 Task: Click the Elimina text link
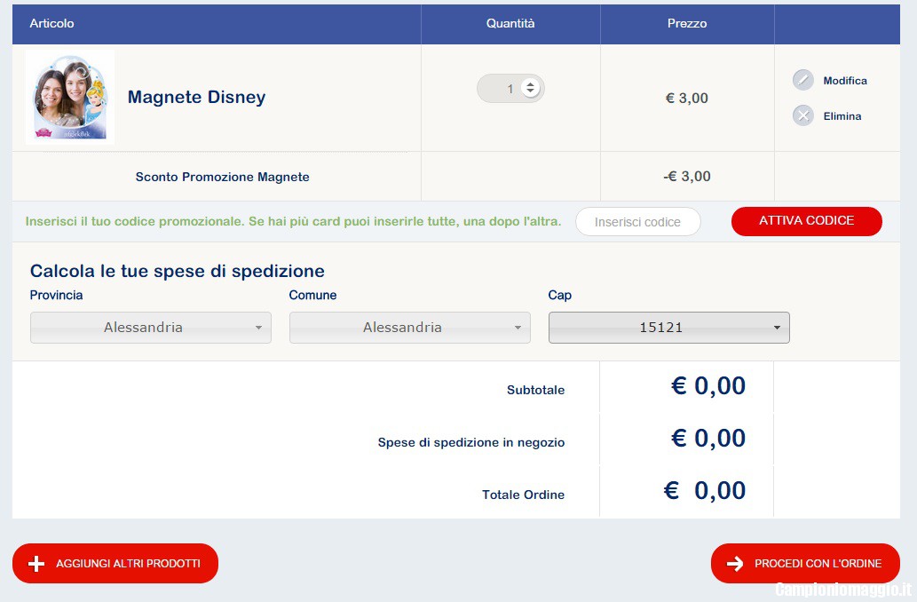click(x=842, y=116)
